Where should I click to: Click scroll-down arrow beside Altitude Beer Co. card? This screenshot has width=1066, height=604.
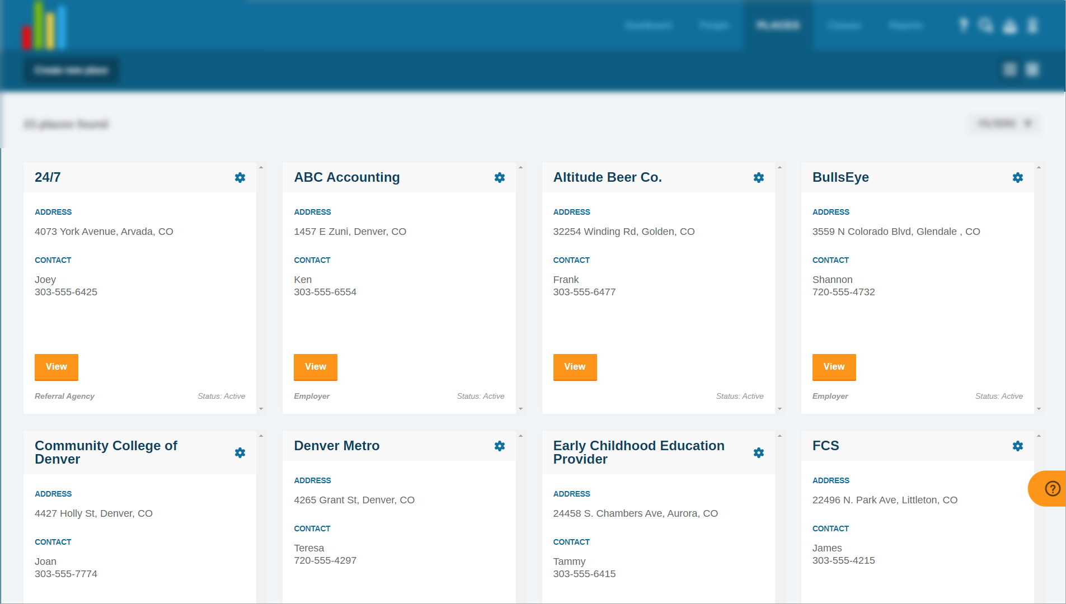[x=779, y=409]
